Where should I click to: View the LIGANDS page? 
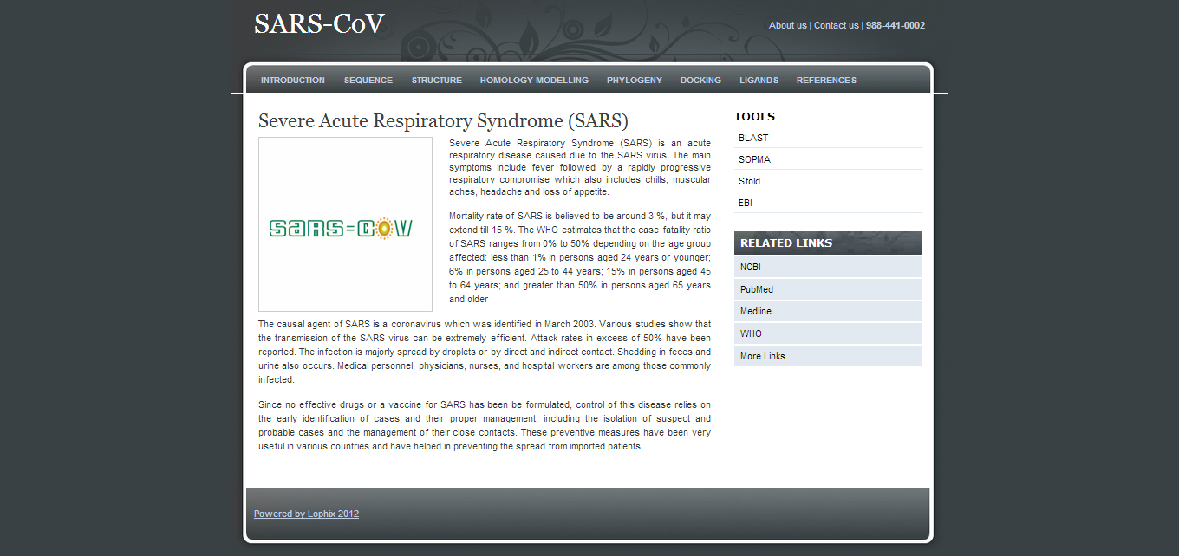(x=759, y=80)
